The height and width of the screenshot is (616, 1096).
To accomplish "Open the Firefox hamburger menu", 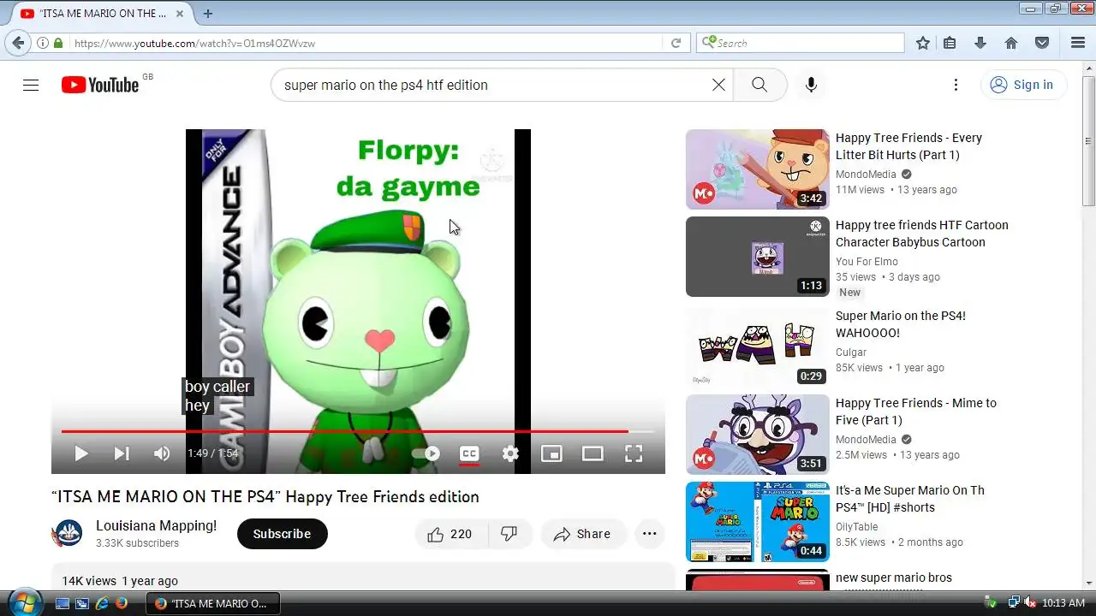I will point(1078,43).
